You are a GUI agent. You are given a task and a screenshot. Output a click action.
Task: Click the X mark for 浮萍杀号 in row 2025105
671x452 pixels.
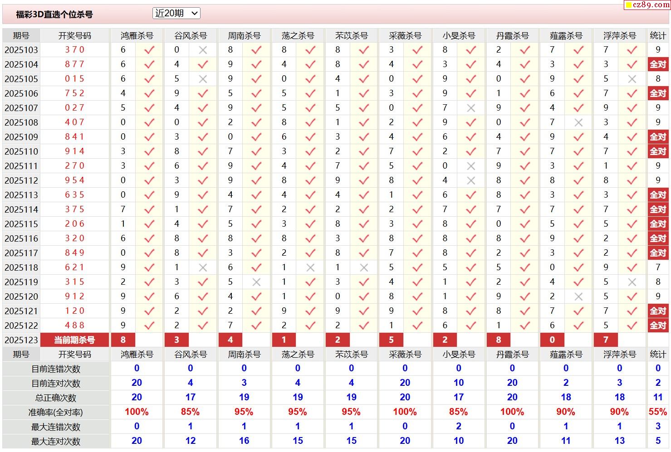coord(632,79)
